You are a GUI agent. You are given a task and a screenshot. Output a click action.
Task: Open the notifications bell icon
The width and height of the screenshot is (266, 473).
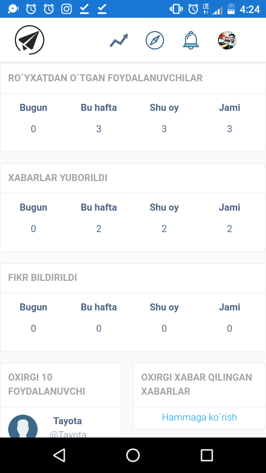click(191, 40)
